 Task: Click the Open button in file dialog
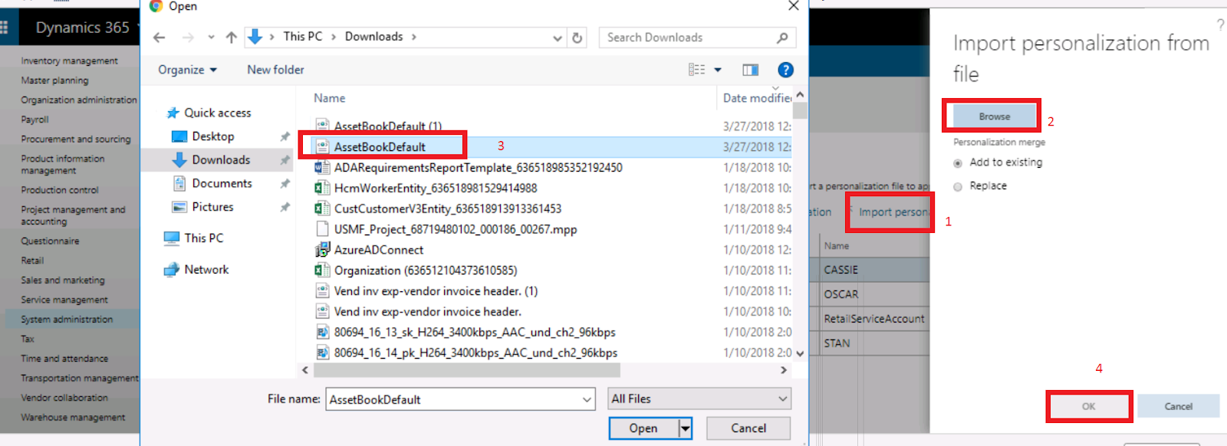(643, 428)
